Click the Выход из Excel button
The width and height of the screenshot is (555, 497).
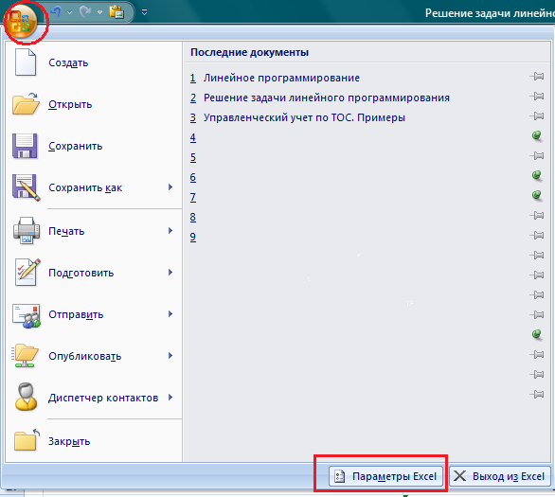[500, 476]
